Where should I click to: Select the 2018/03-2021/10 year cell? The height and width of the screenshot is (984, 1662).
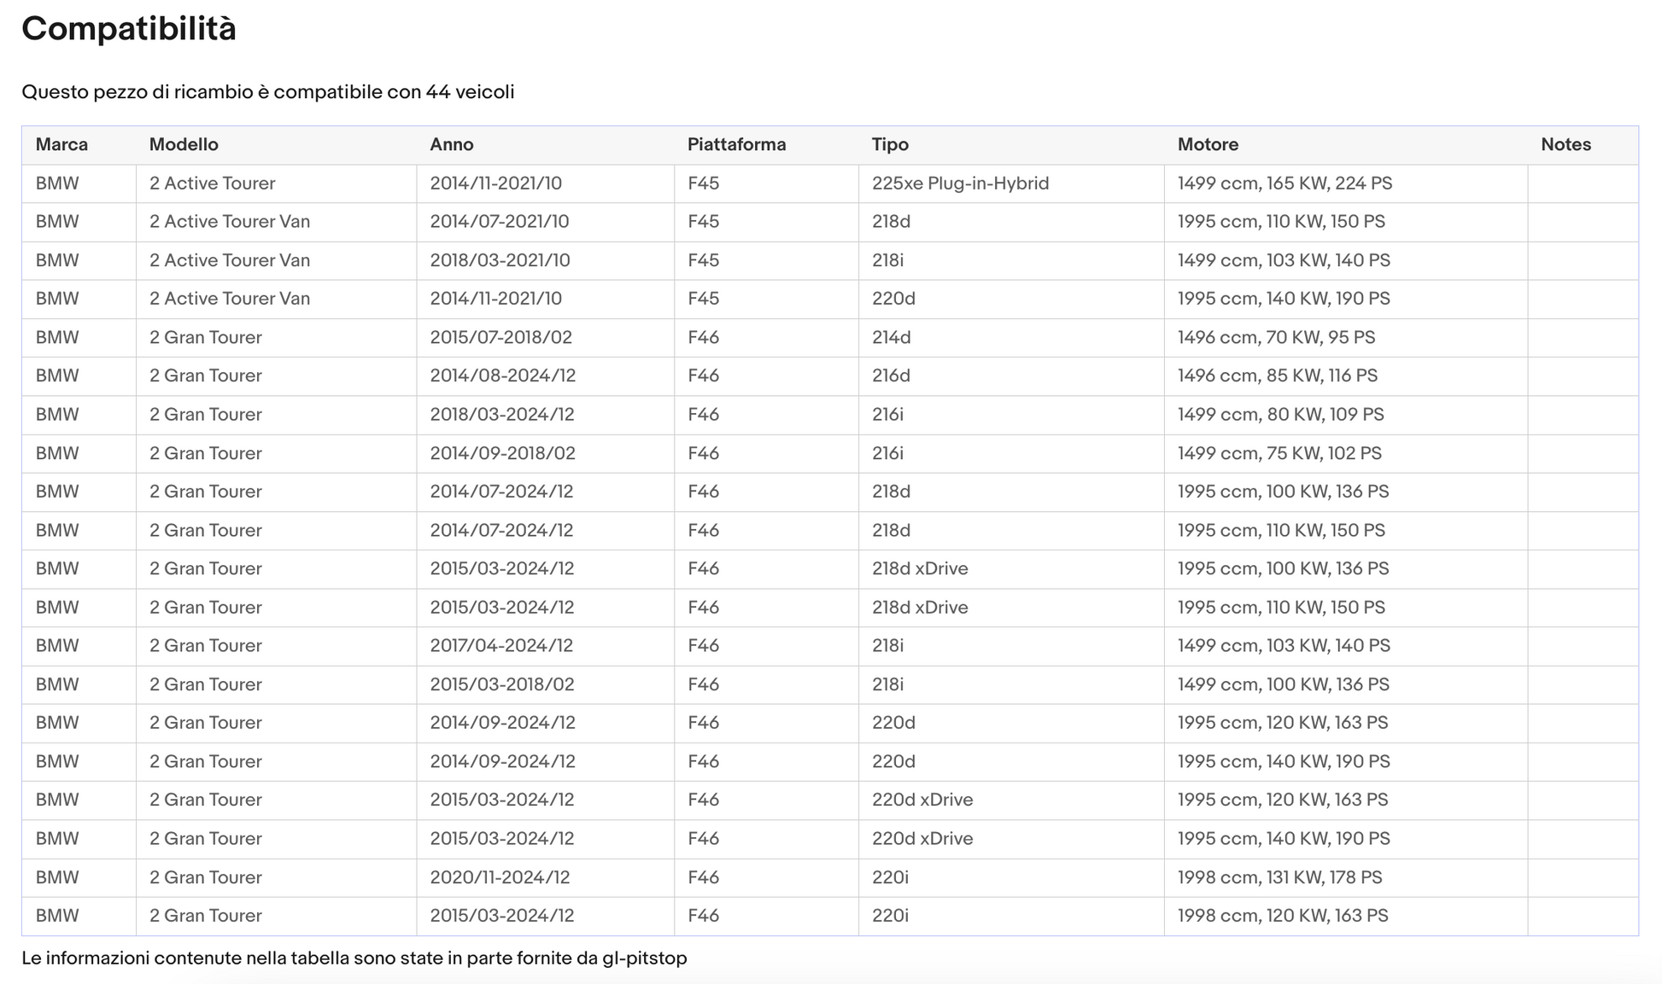point(545,260)
